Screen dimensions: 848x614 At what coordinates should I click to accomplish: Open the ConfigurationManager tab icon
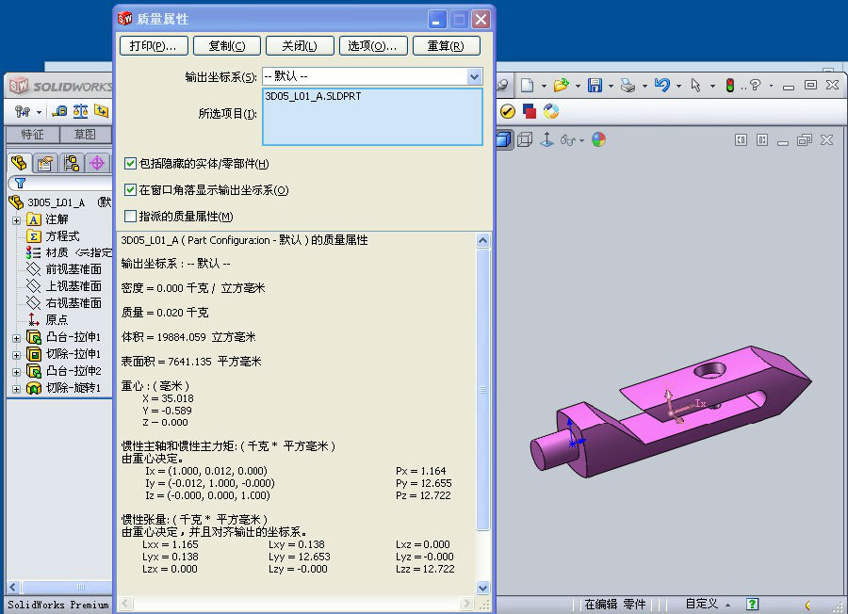coord(71,163)
